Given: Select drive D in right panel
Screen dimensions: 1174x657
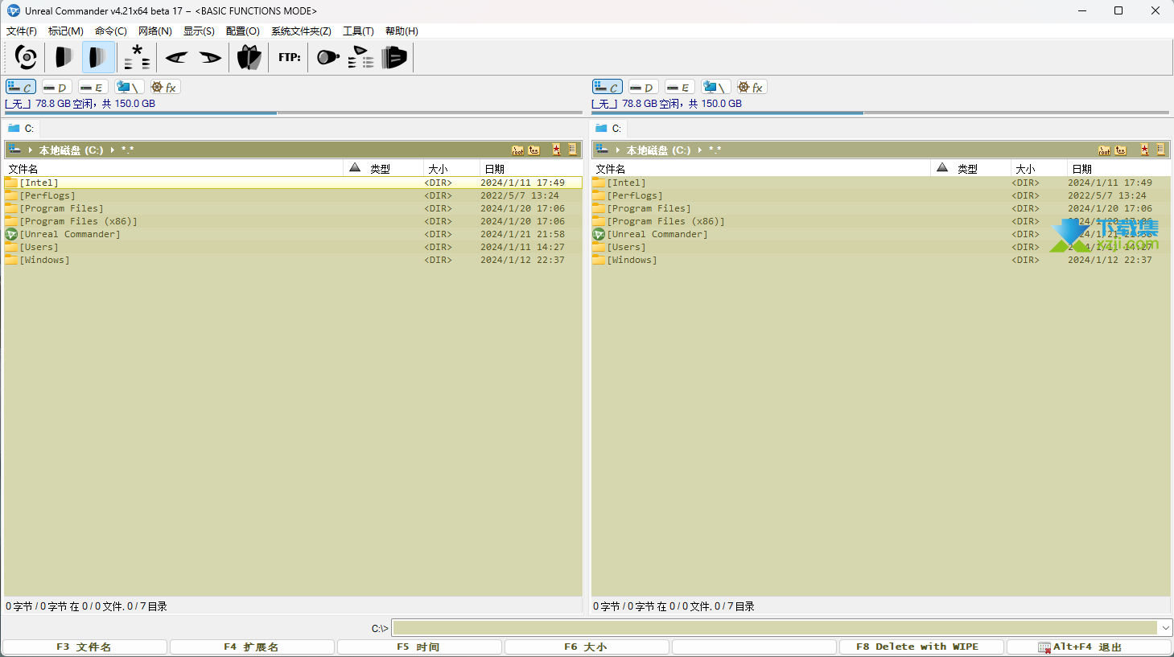Looking at the screenshot, I should pos(643,87).
